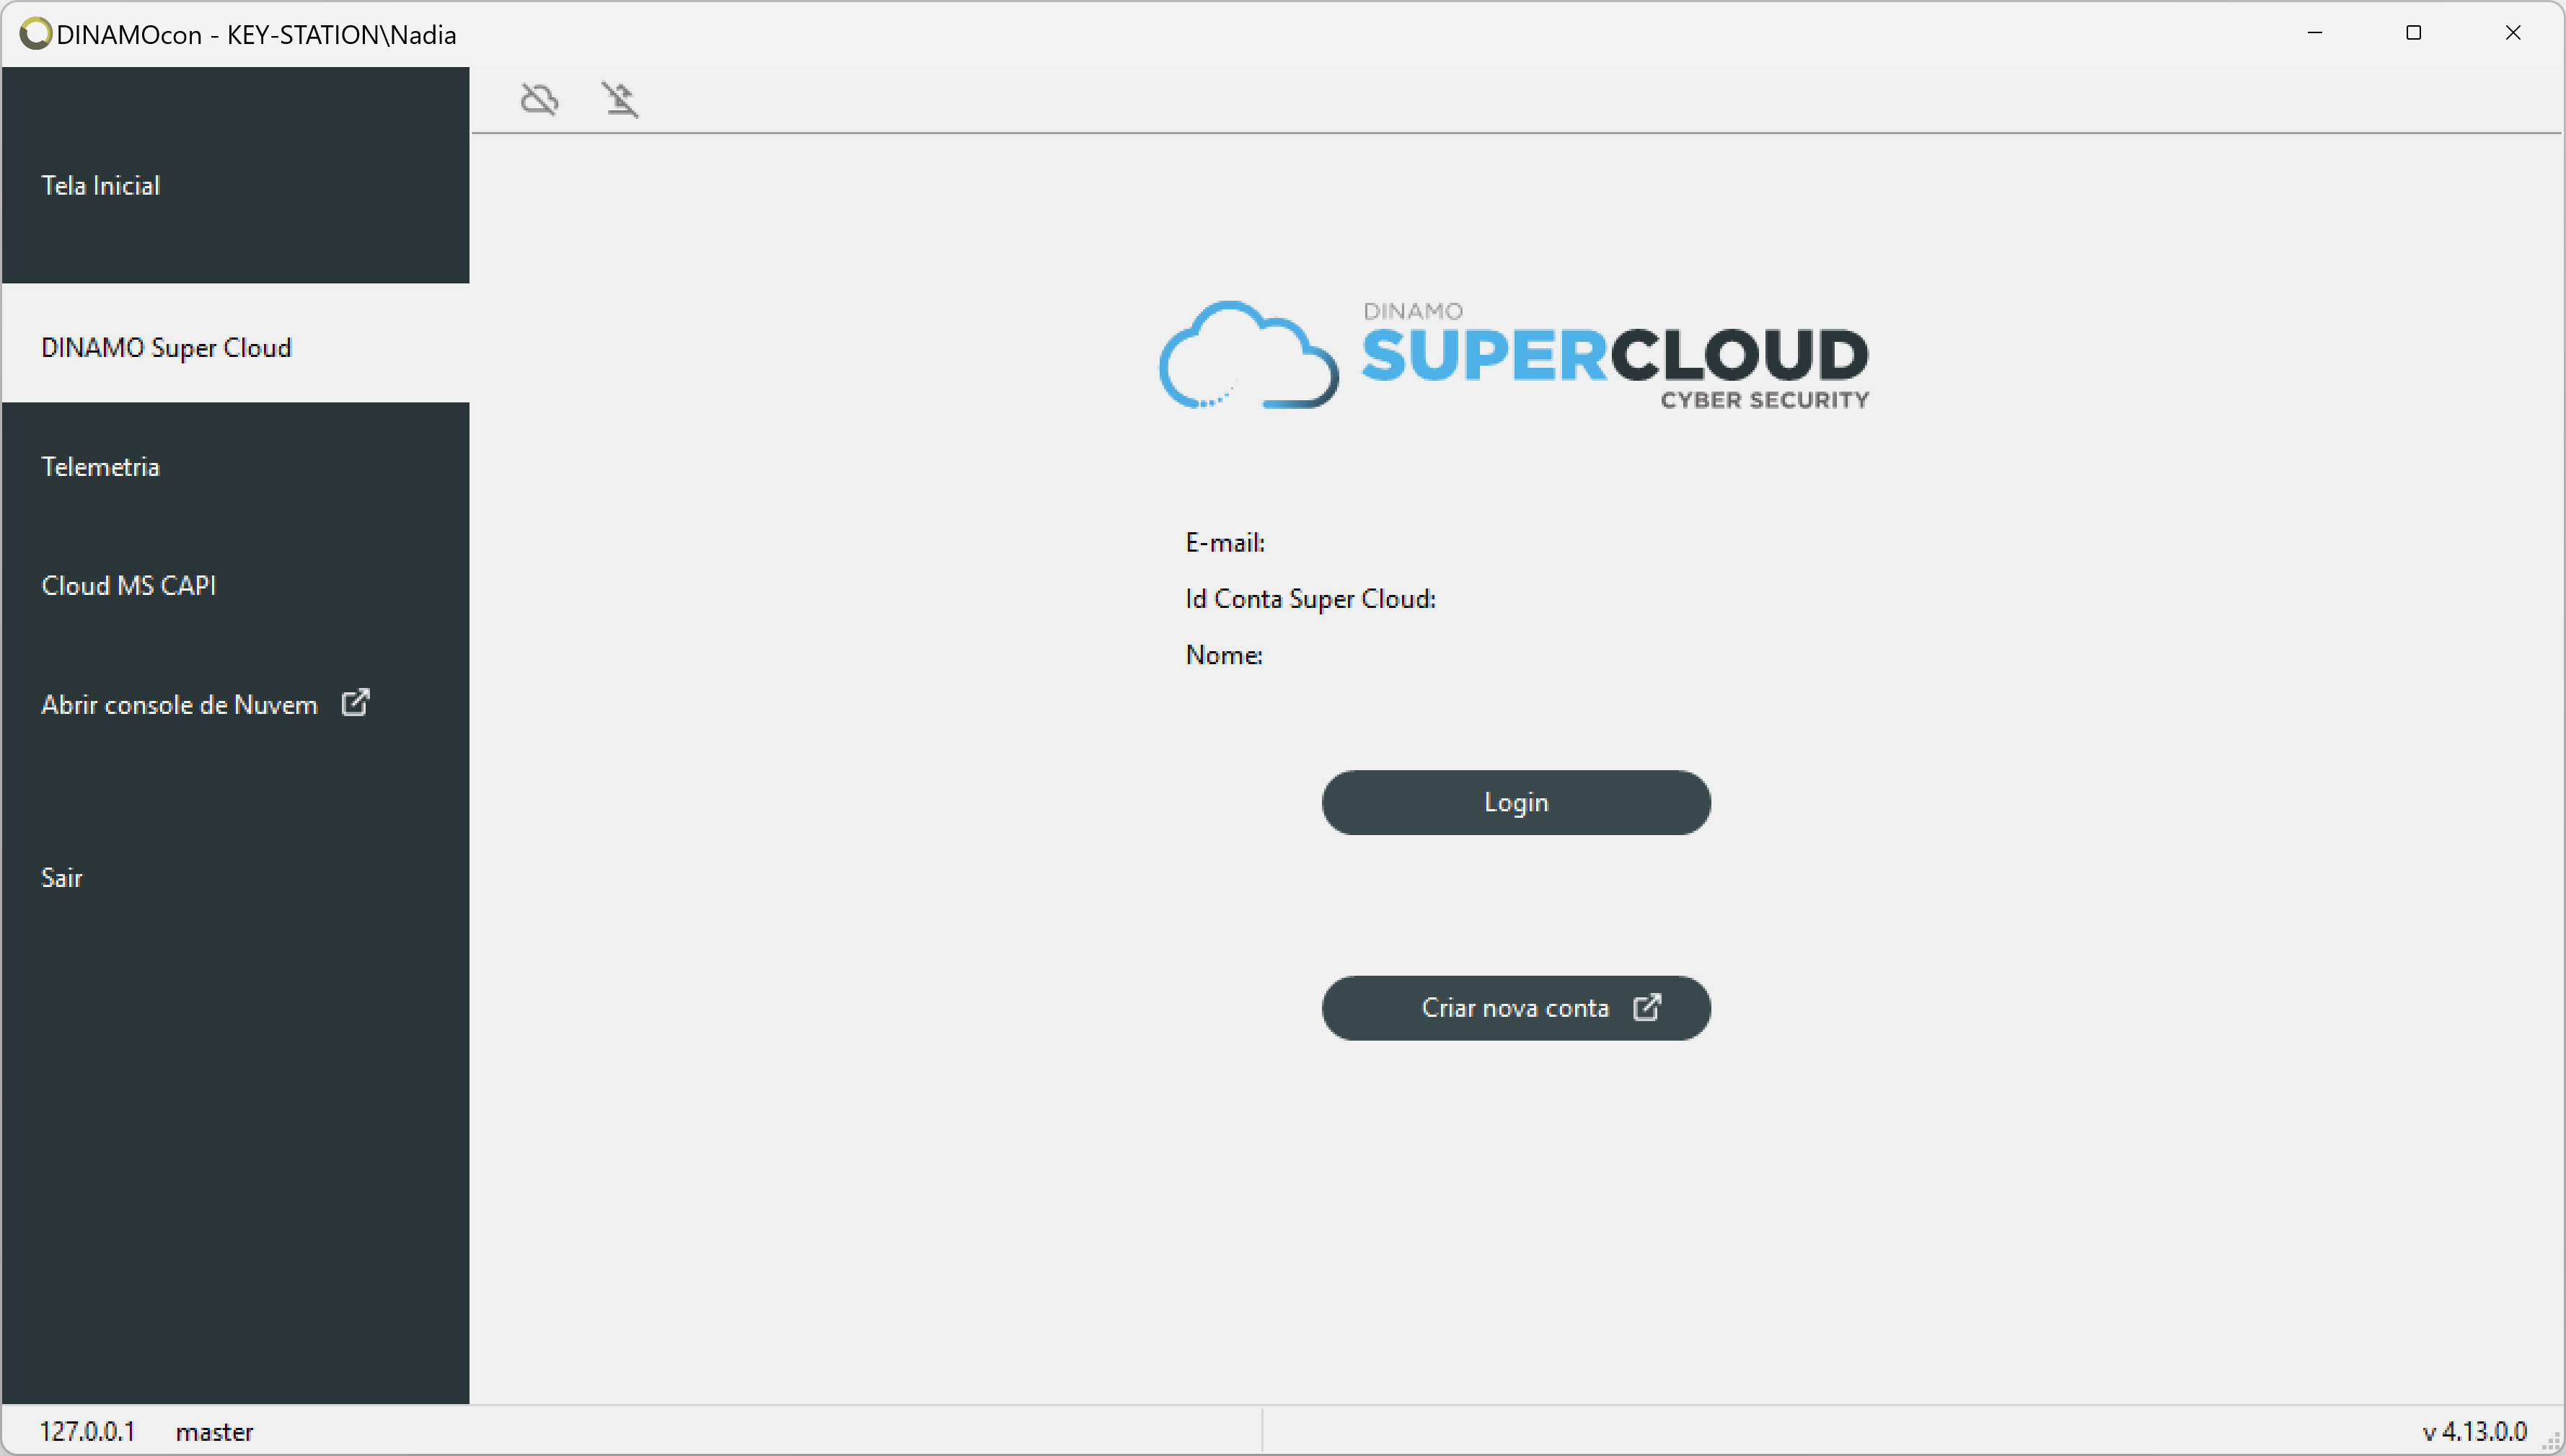The height and width of the screenshot is (1456, 2566).
Task: Click the Nome label
Action: pyautogui.click(x=1224, y=655)
